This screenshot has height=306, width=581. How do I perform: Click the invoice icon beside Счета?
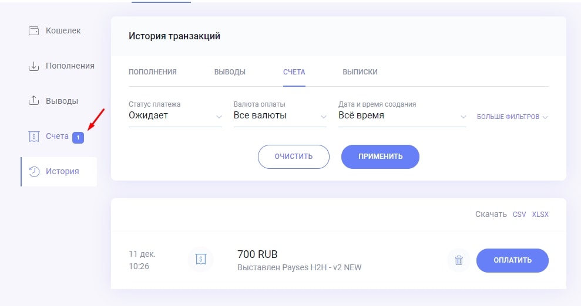coord(33,137)
